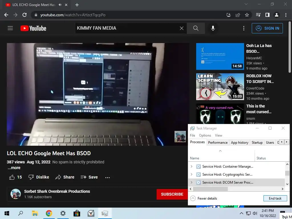292x219 pixels.
Task: Open Task Manager View menu
Action: [218, 135]
